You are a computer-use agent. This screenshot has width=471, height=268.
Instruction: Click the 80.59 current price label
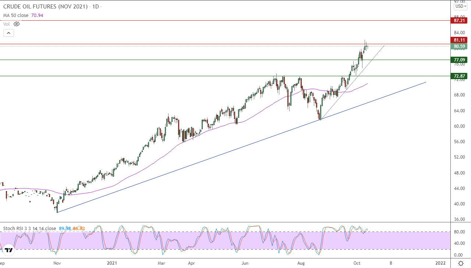[460, 46]
